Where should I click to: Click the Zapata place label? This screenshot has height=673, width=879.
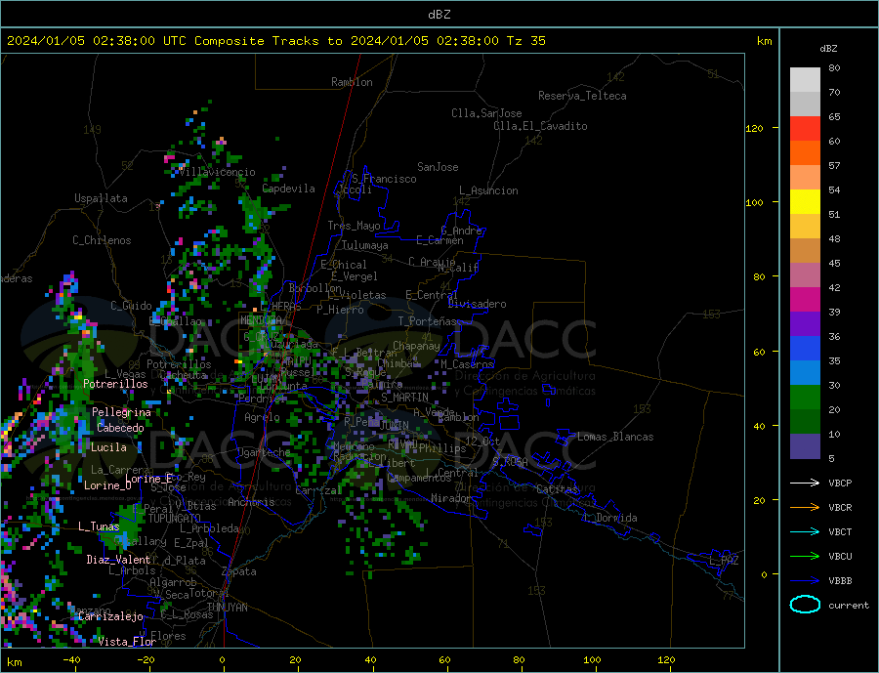[239, 571]
